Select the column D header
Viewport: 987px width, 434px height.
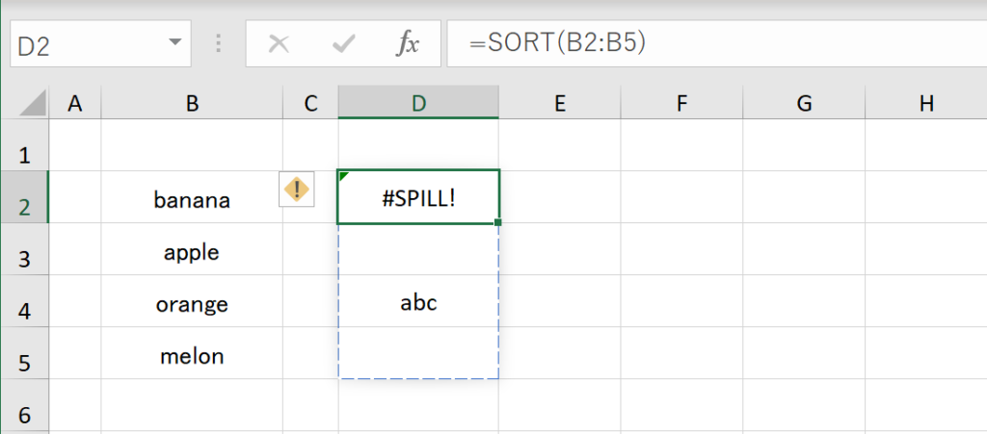tap(418, 104)
